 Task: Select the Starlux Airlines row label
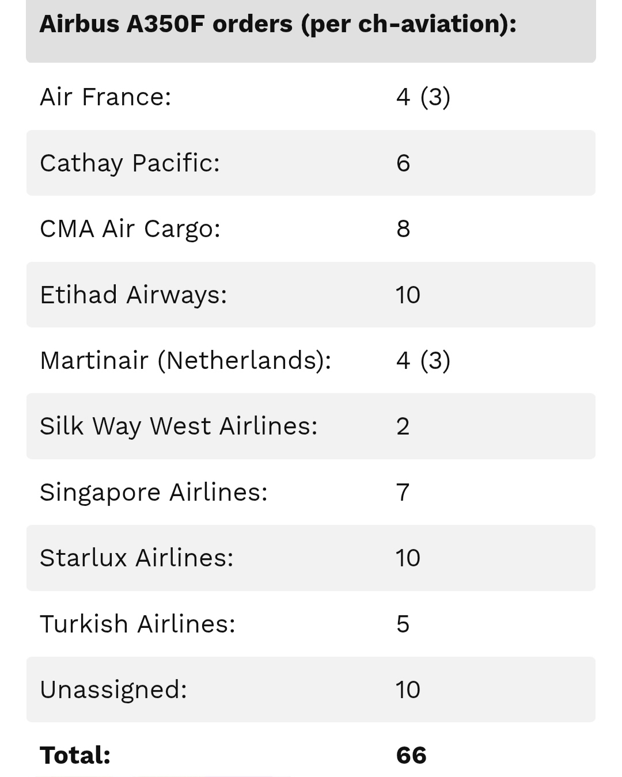[x=136, y=558]
